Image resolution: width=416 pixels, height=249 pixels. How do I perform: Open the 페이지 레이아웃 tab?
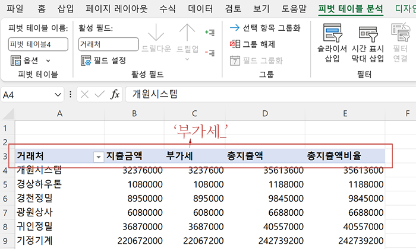click(116, 9)
